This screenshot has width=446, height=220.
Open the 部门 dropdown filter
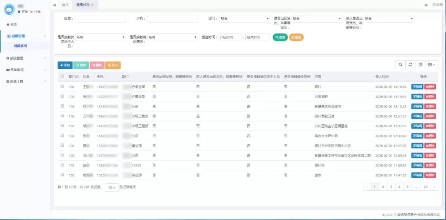coord(244,19)
